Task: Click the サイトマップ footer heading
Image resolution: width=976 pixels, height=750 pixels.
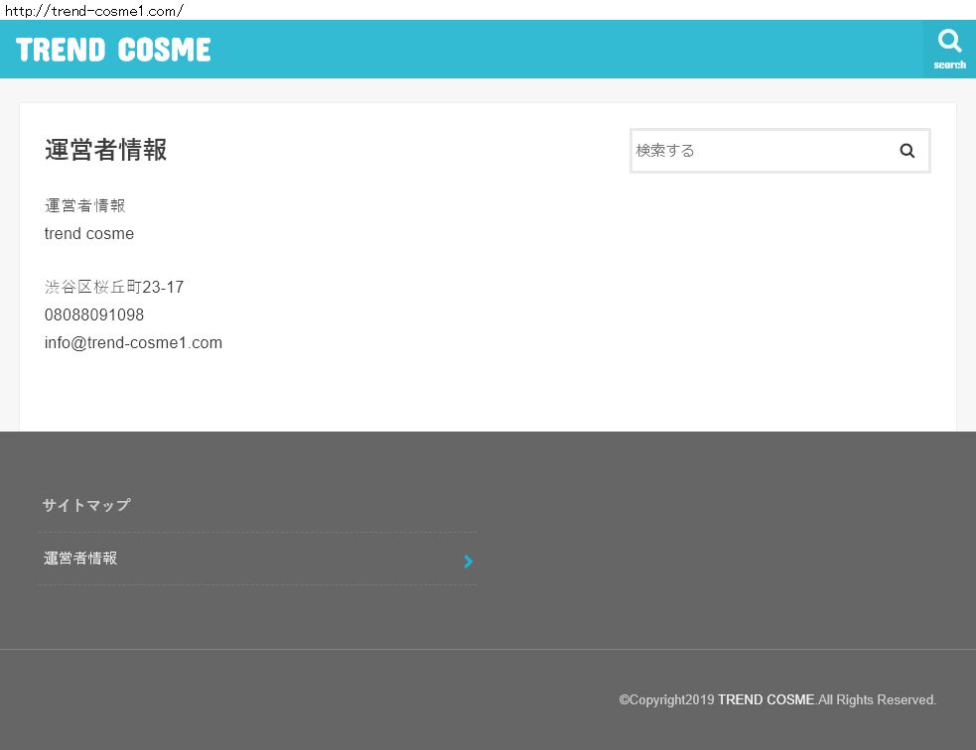Action: 86,505
